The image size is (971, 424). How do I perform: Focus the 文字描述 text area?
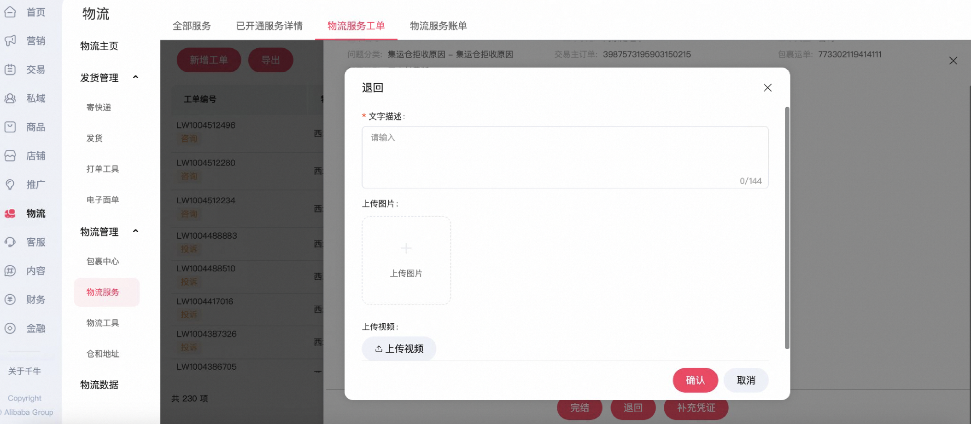(x=565, y=157)
